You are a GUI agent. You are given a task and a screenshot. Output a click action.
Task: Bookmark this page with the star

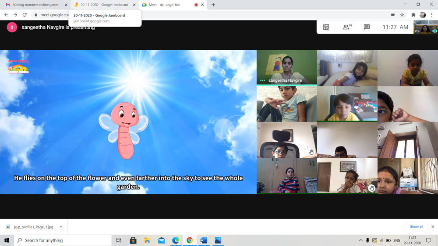point(402,15)
